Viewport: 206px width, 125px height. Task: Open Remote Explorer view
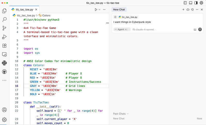[4, 54]
